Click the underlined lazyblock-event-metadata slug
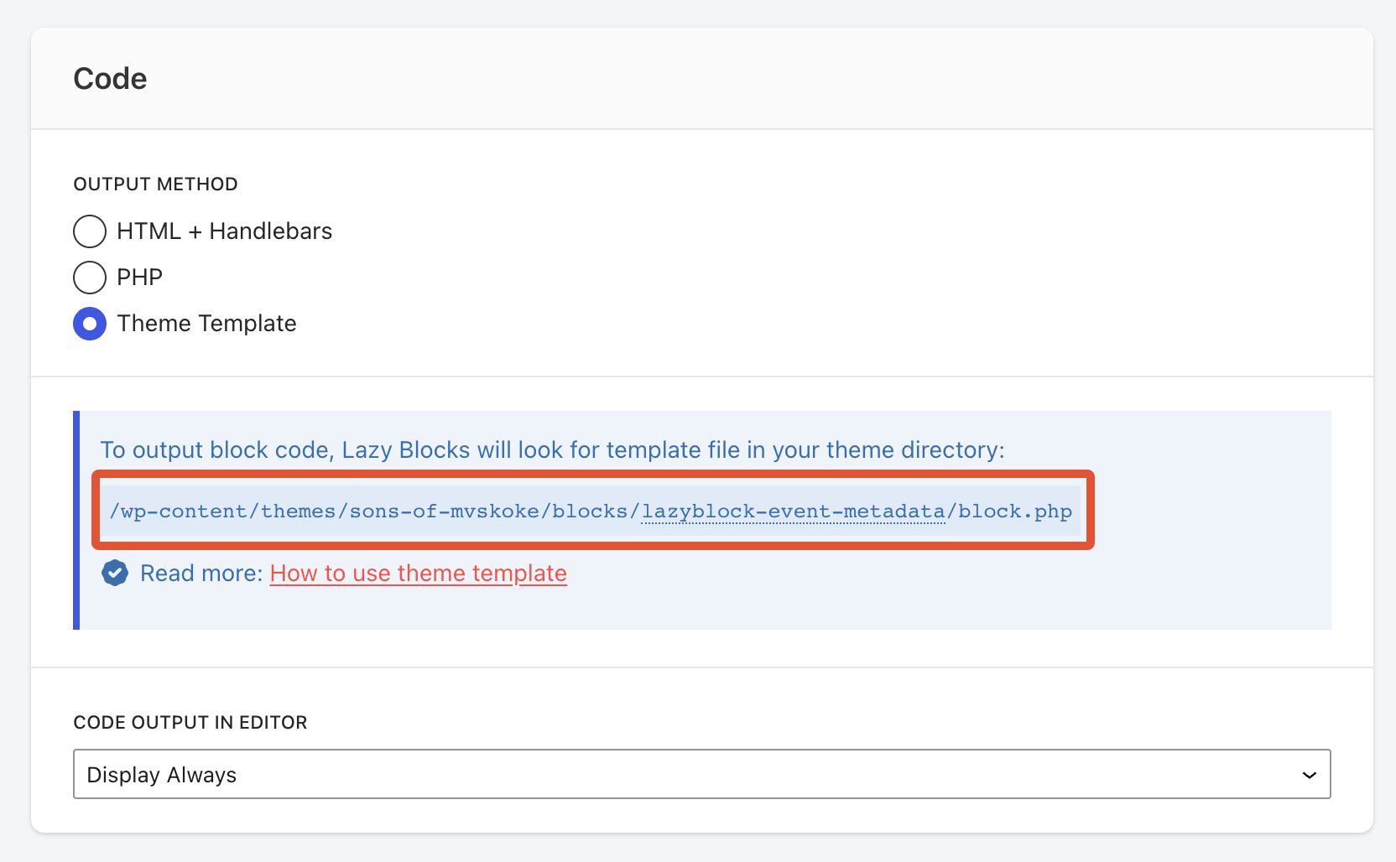This screenshot has width=1396, height=862. pyautogui.click(x=793, y=511)
